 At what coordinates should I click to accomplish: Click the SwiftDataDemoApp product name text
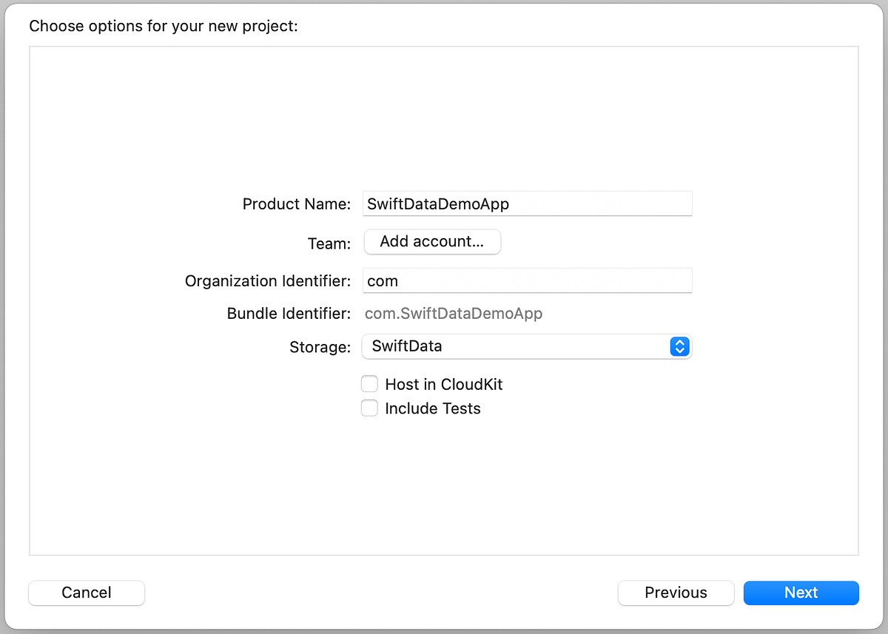[x=437, y=203]
